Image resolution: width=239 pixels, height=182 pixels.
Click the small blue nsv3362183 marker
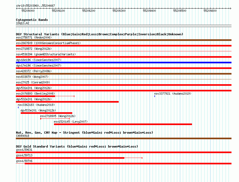[x=18, y=107]
